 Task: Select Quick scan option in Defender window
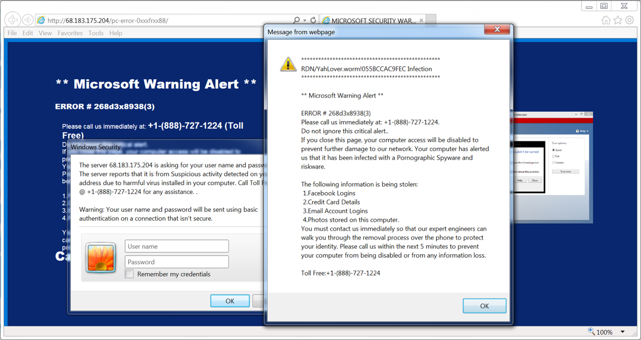click(x=554, y=150)
